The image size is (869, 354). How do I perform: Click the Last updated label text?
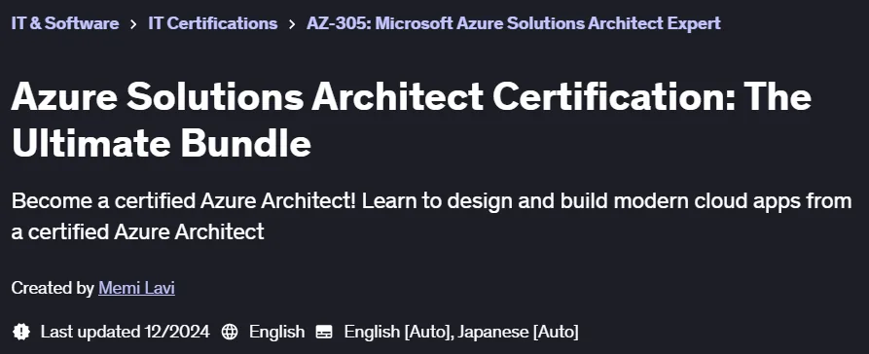click(x=90, y=332)
